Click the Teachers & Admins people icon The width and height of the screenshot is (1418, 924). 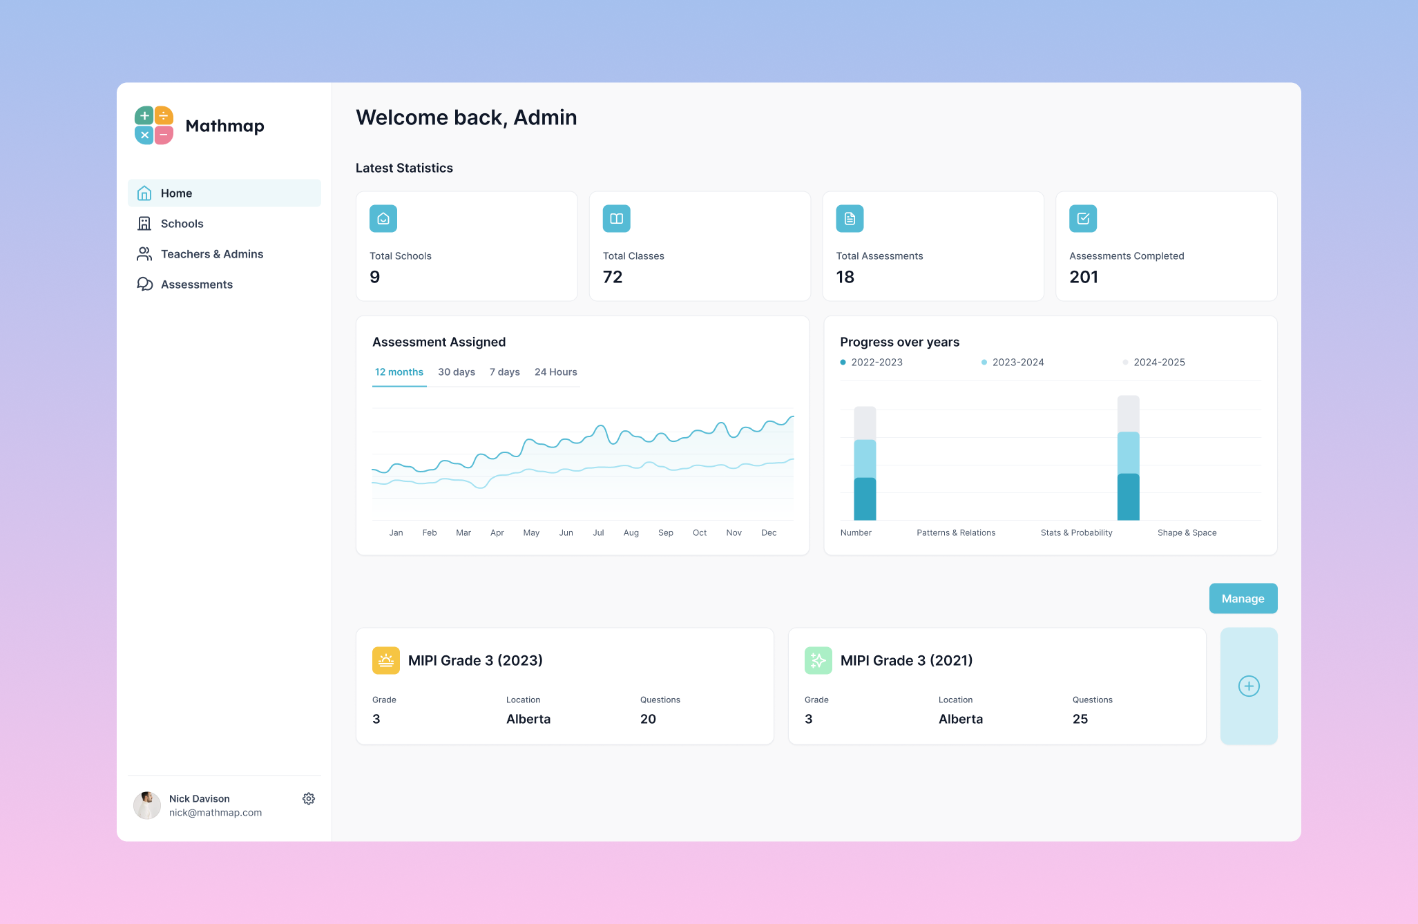click(144, 254)
